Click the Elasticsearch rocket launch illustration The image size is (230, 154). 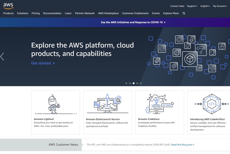pyautogui.click(x=107, y=104)
